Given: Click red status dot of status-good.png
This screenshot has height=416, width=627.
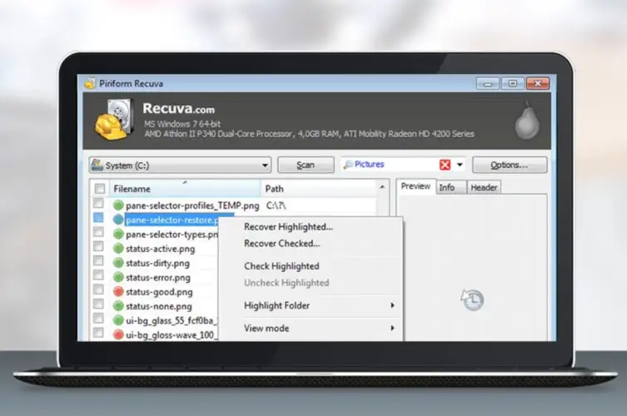Looking at the screenshot, I should (x=118, y=291).
